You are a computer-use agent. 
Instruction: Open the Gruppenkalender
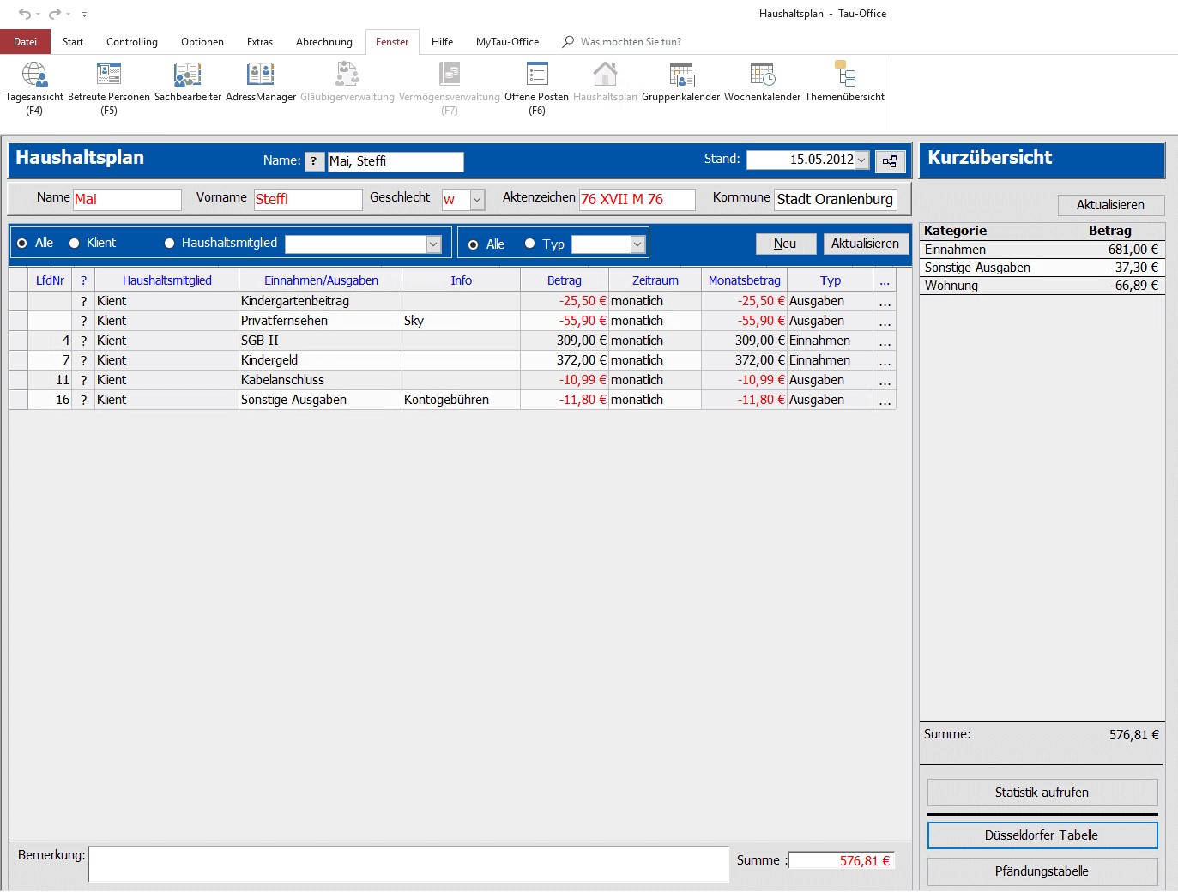tap(680, 77)
